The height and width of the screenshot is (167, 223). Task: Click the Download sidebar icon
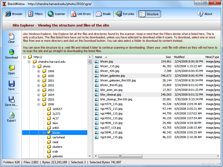(12, 54)
